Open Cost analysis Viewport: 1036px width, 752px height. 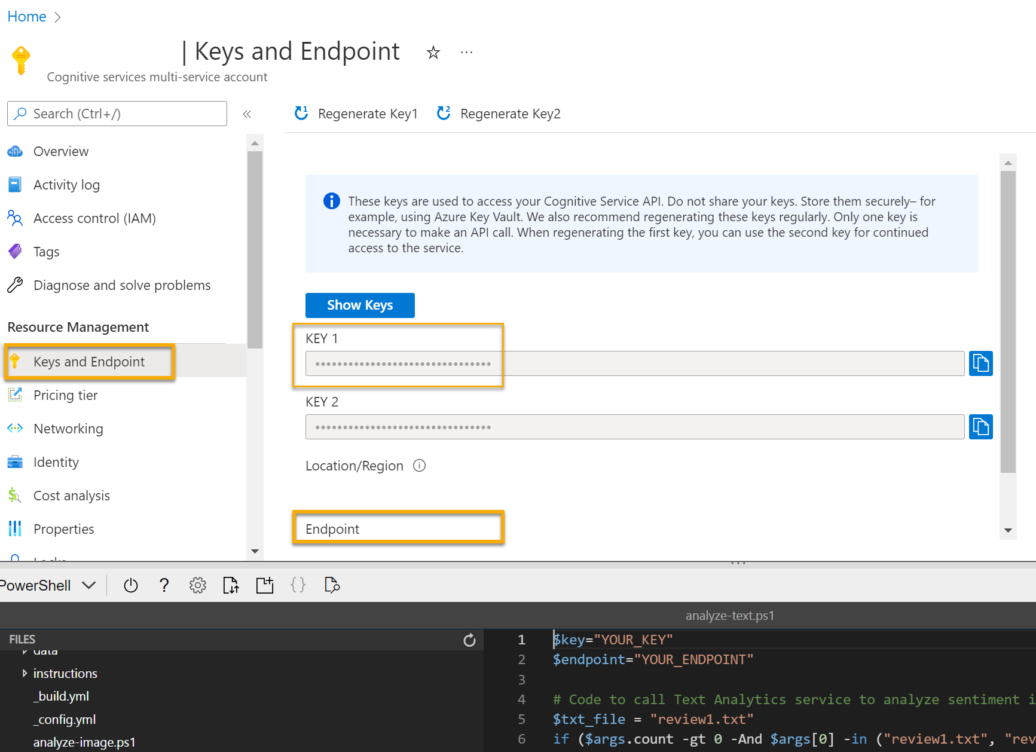point(72,496)
